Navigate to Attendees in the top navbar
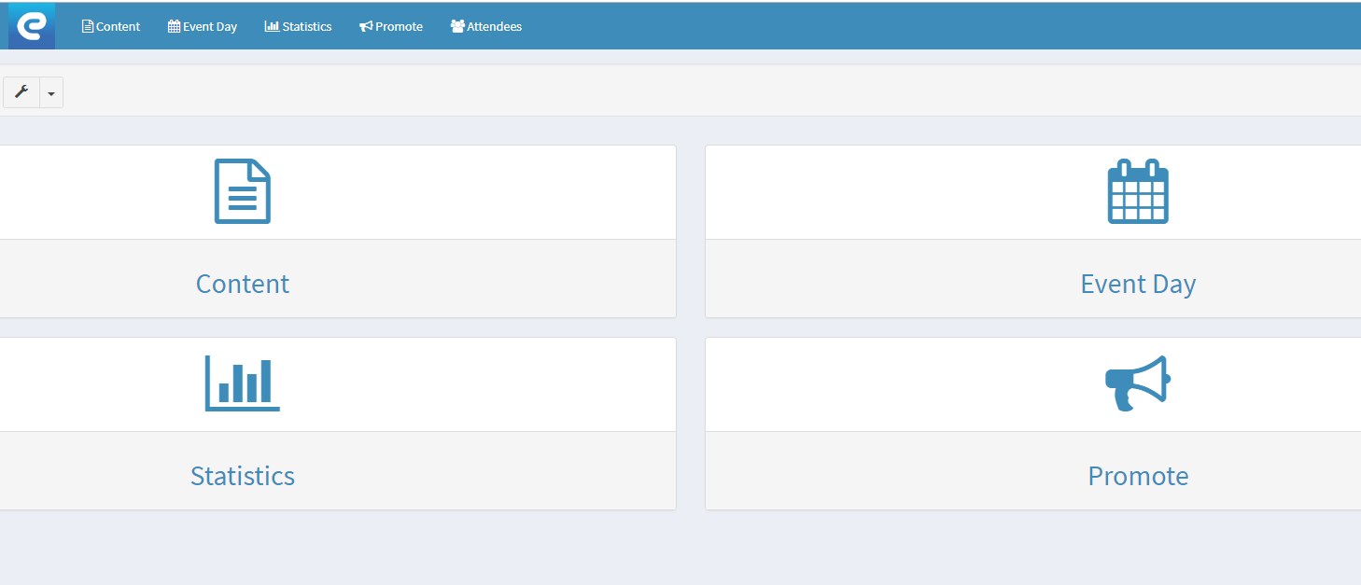Image resolution: width=1361 pixels, height=585 pixels. (x=486, y=26)
